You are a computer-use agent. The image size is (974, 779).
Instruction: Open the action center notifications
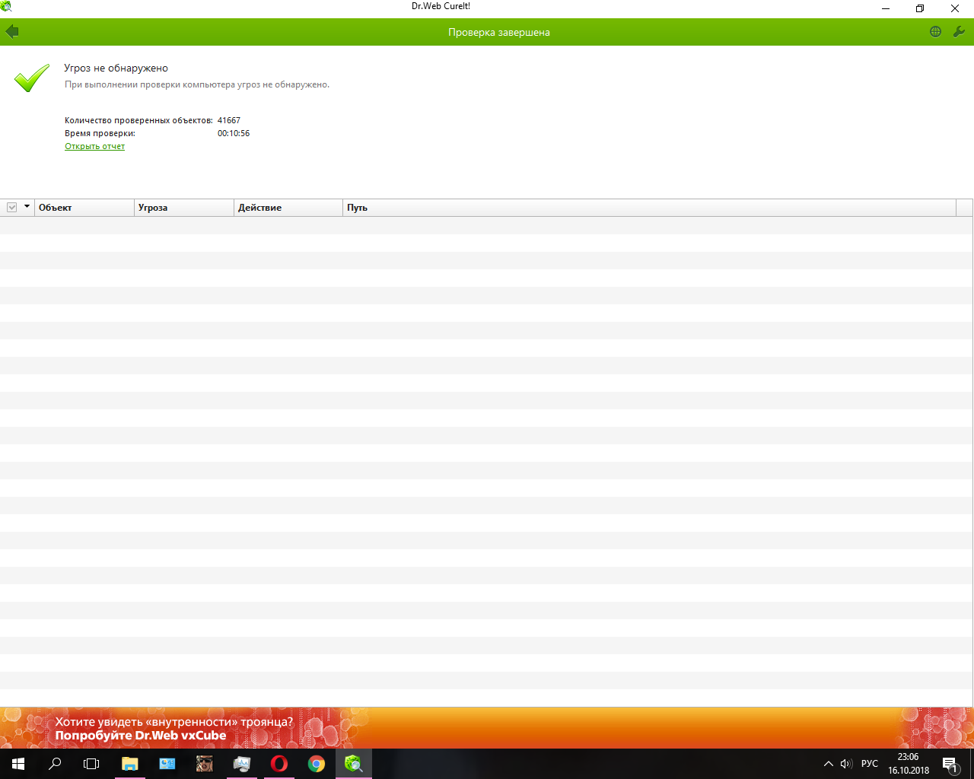click(950, 764)
